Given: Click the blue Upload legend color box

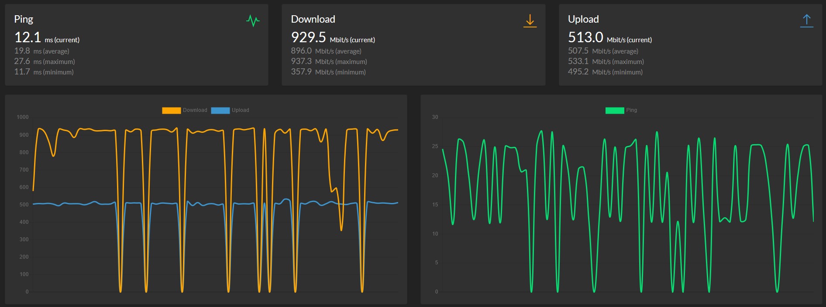Looking at the screenshot, I should click(x=220, y=111).
